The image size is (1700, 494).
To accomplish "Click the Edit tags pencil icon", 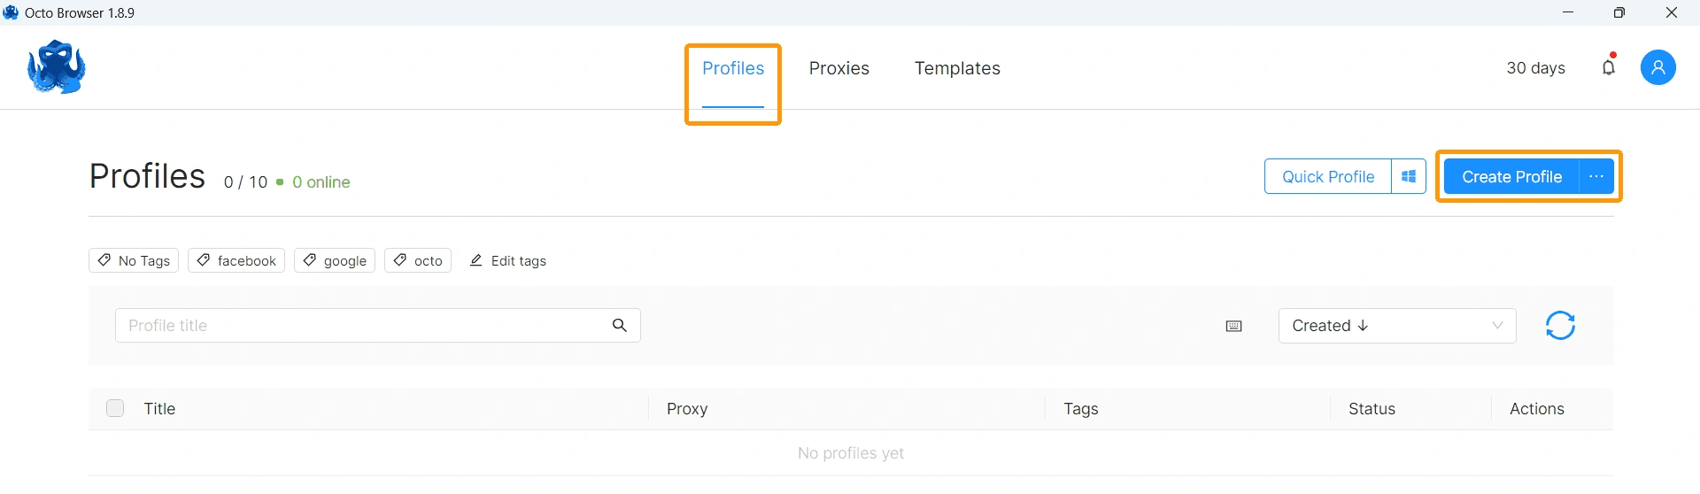I will (476, 260).
